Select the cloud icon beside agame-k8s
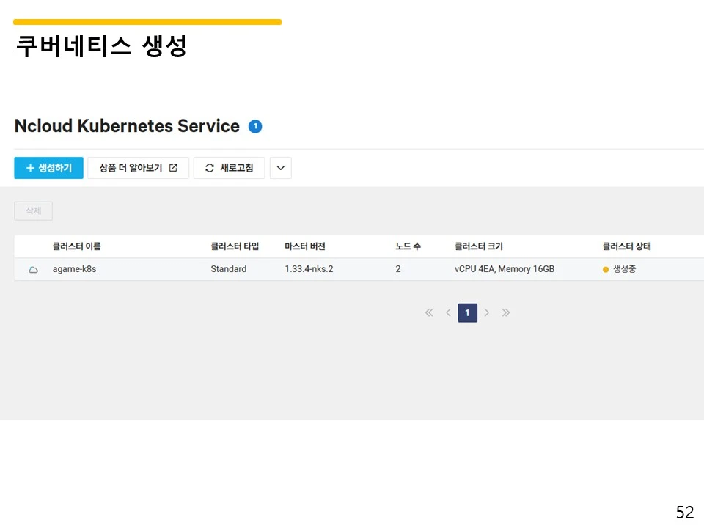Image resolution: width=704 pixels, height=528 pixels. pyautogui.click(x=32, y=269)
